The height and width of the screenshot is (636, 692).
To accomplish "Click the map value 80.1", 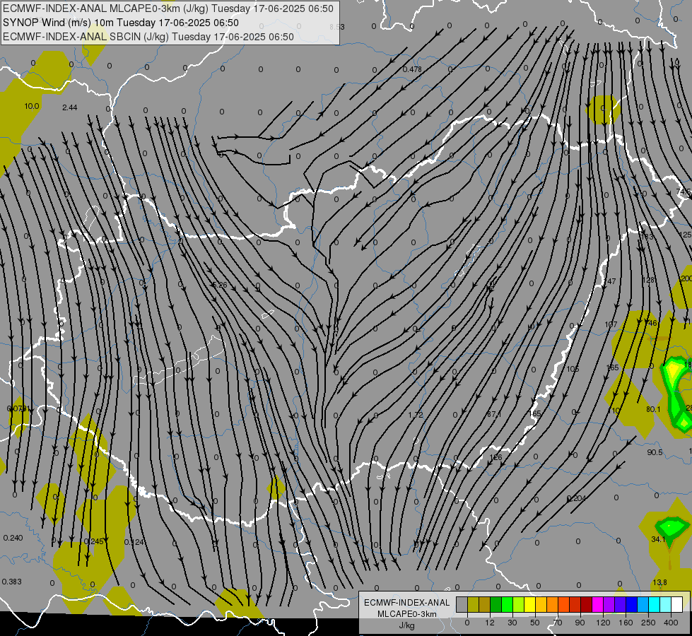I will 653,410.
